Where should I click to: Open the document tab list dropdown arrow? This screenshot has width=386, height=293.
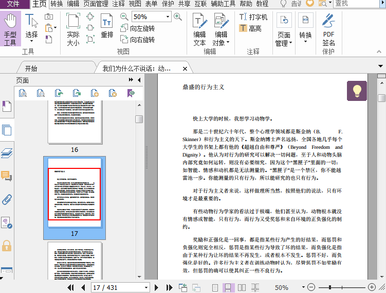point(380,66)
